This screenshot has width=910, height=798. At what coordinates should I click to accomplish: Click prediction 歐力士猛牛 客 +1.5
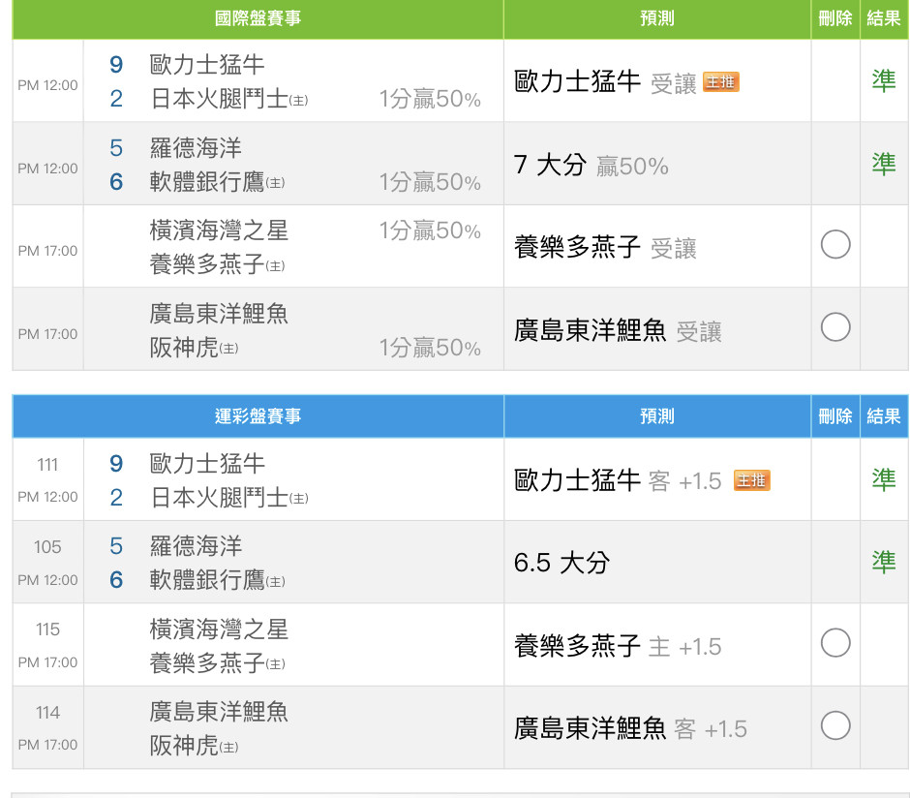618,480
